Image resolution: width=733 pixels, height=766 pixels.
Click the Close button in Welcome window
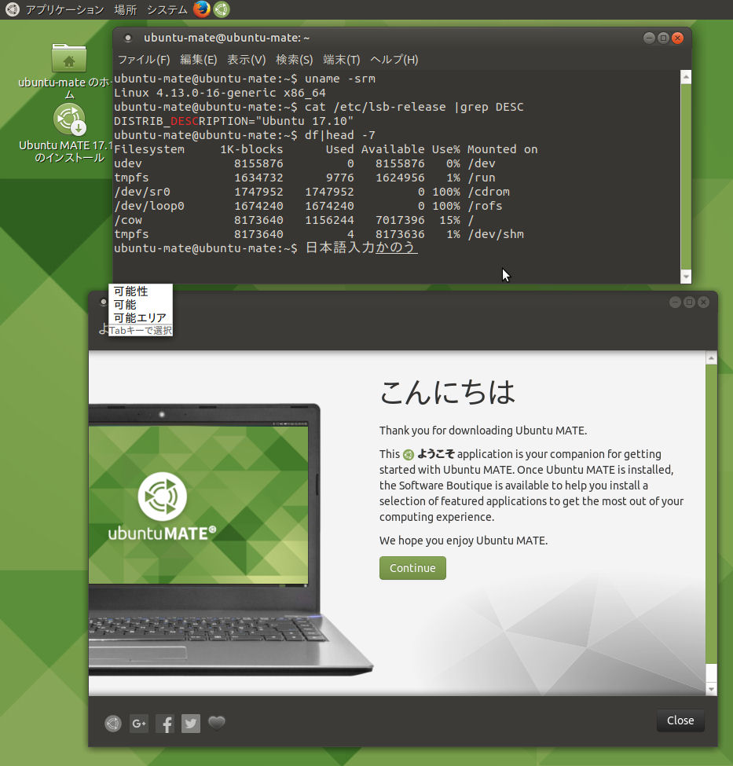point(680,720)
